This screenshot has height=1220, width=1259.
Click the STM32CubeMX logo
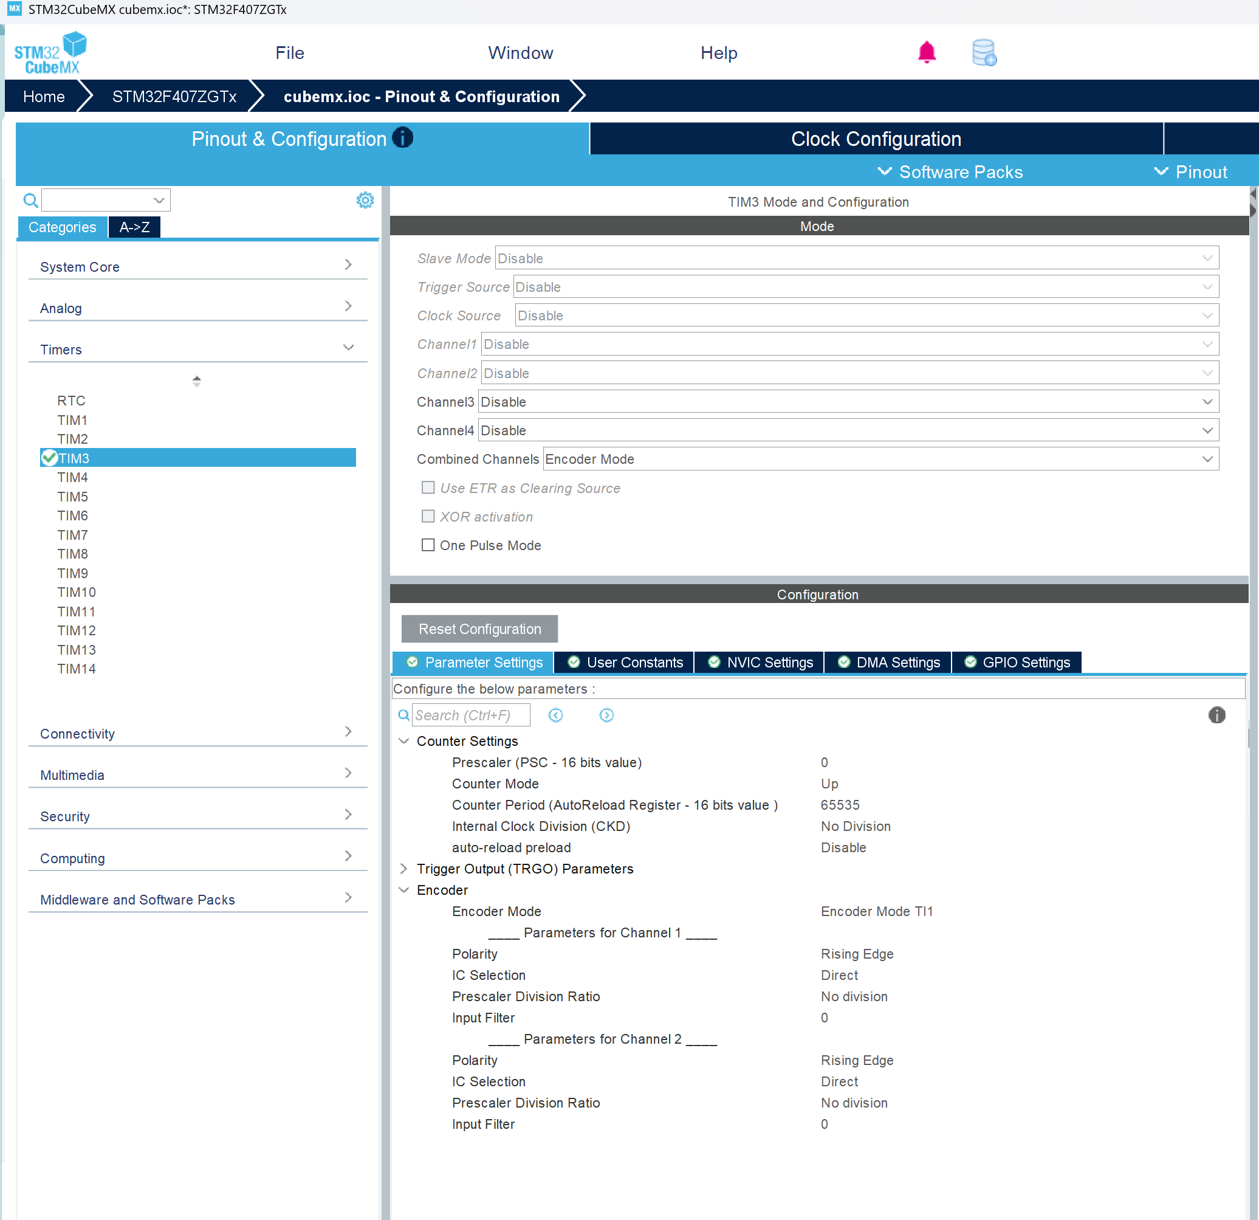(50, 53)
